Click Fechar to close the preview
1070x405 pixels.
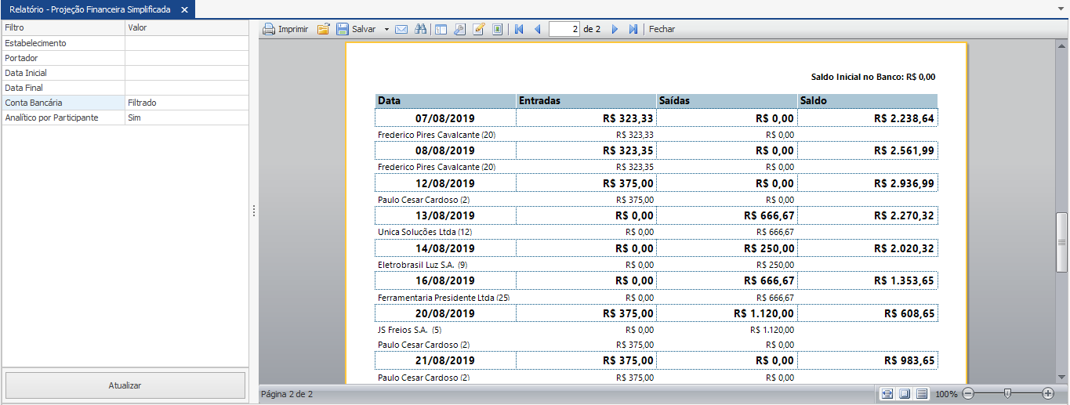(662, 29)
